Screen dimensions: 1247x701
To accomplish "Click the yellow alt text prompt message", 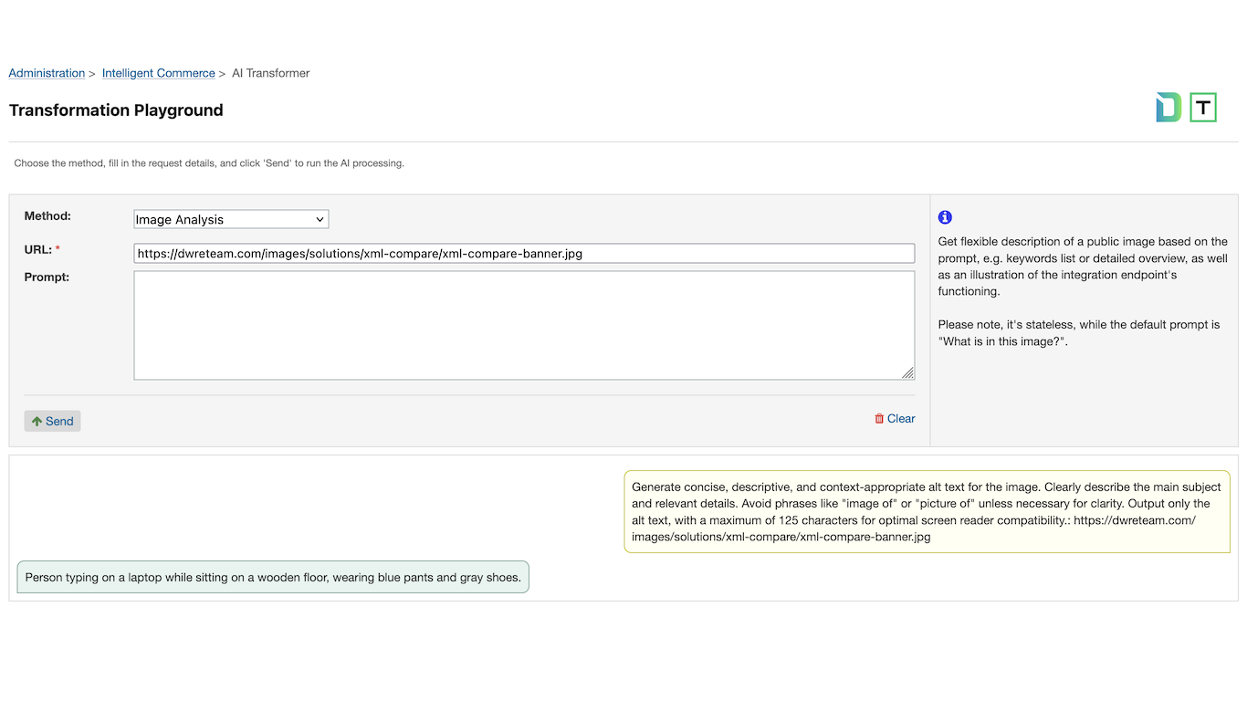I will pyautogui.click(x=927, y=512).
